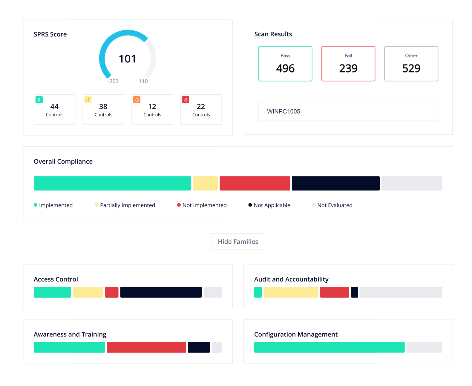
Task: Click Configuration Management's green bar segment
Action: coord(330,347)
